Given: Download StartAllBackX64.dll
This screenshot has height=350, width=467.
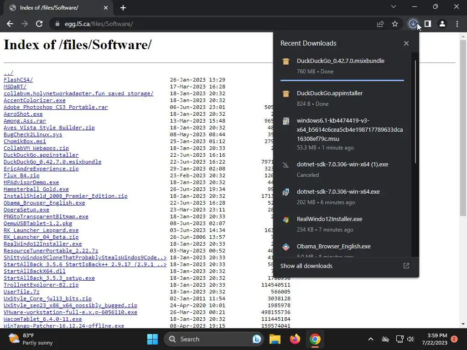Looking at the screenshot, I should click(35, 272).
